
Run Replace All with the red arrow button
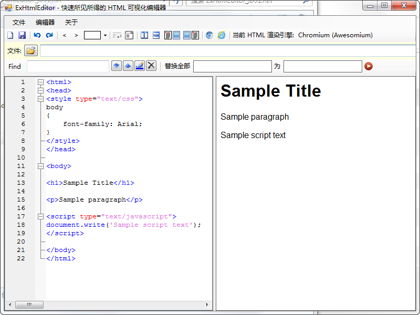click(x=369, y=66)
